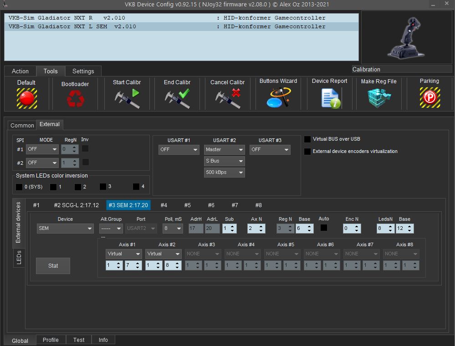Click the Cancel Calibr icon
Screen dimensions: 455x346
[228, 98]
